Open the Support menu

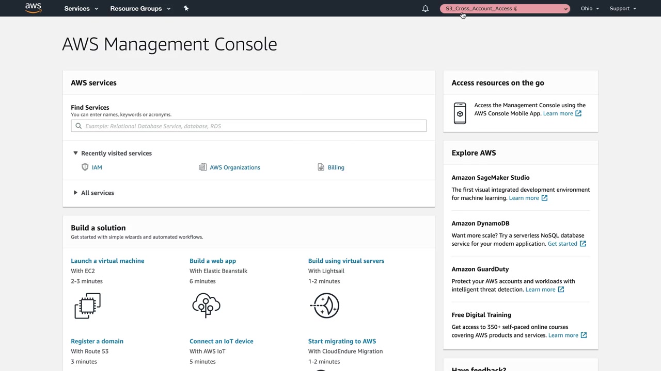click(x=623, y=9)
